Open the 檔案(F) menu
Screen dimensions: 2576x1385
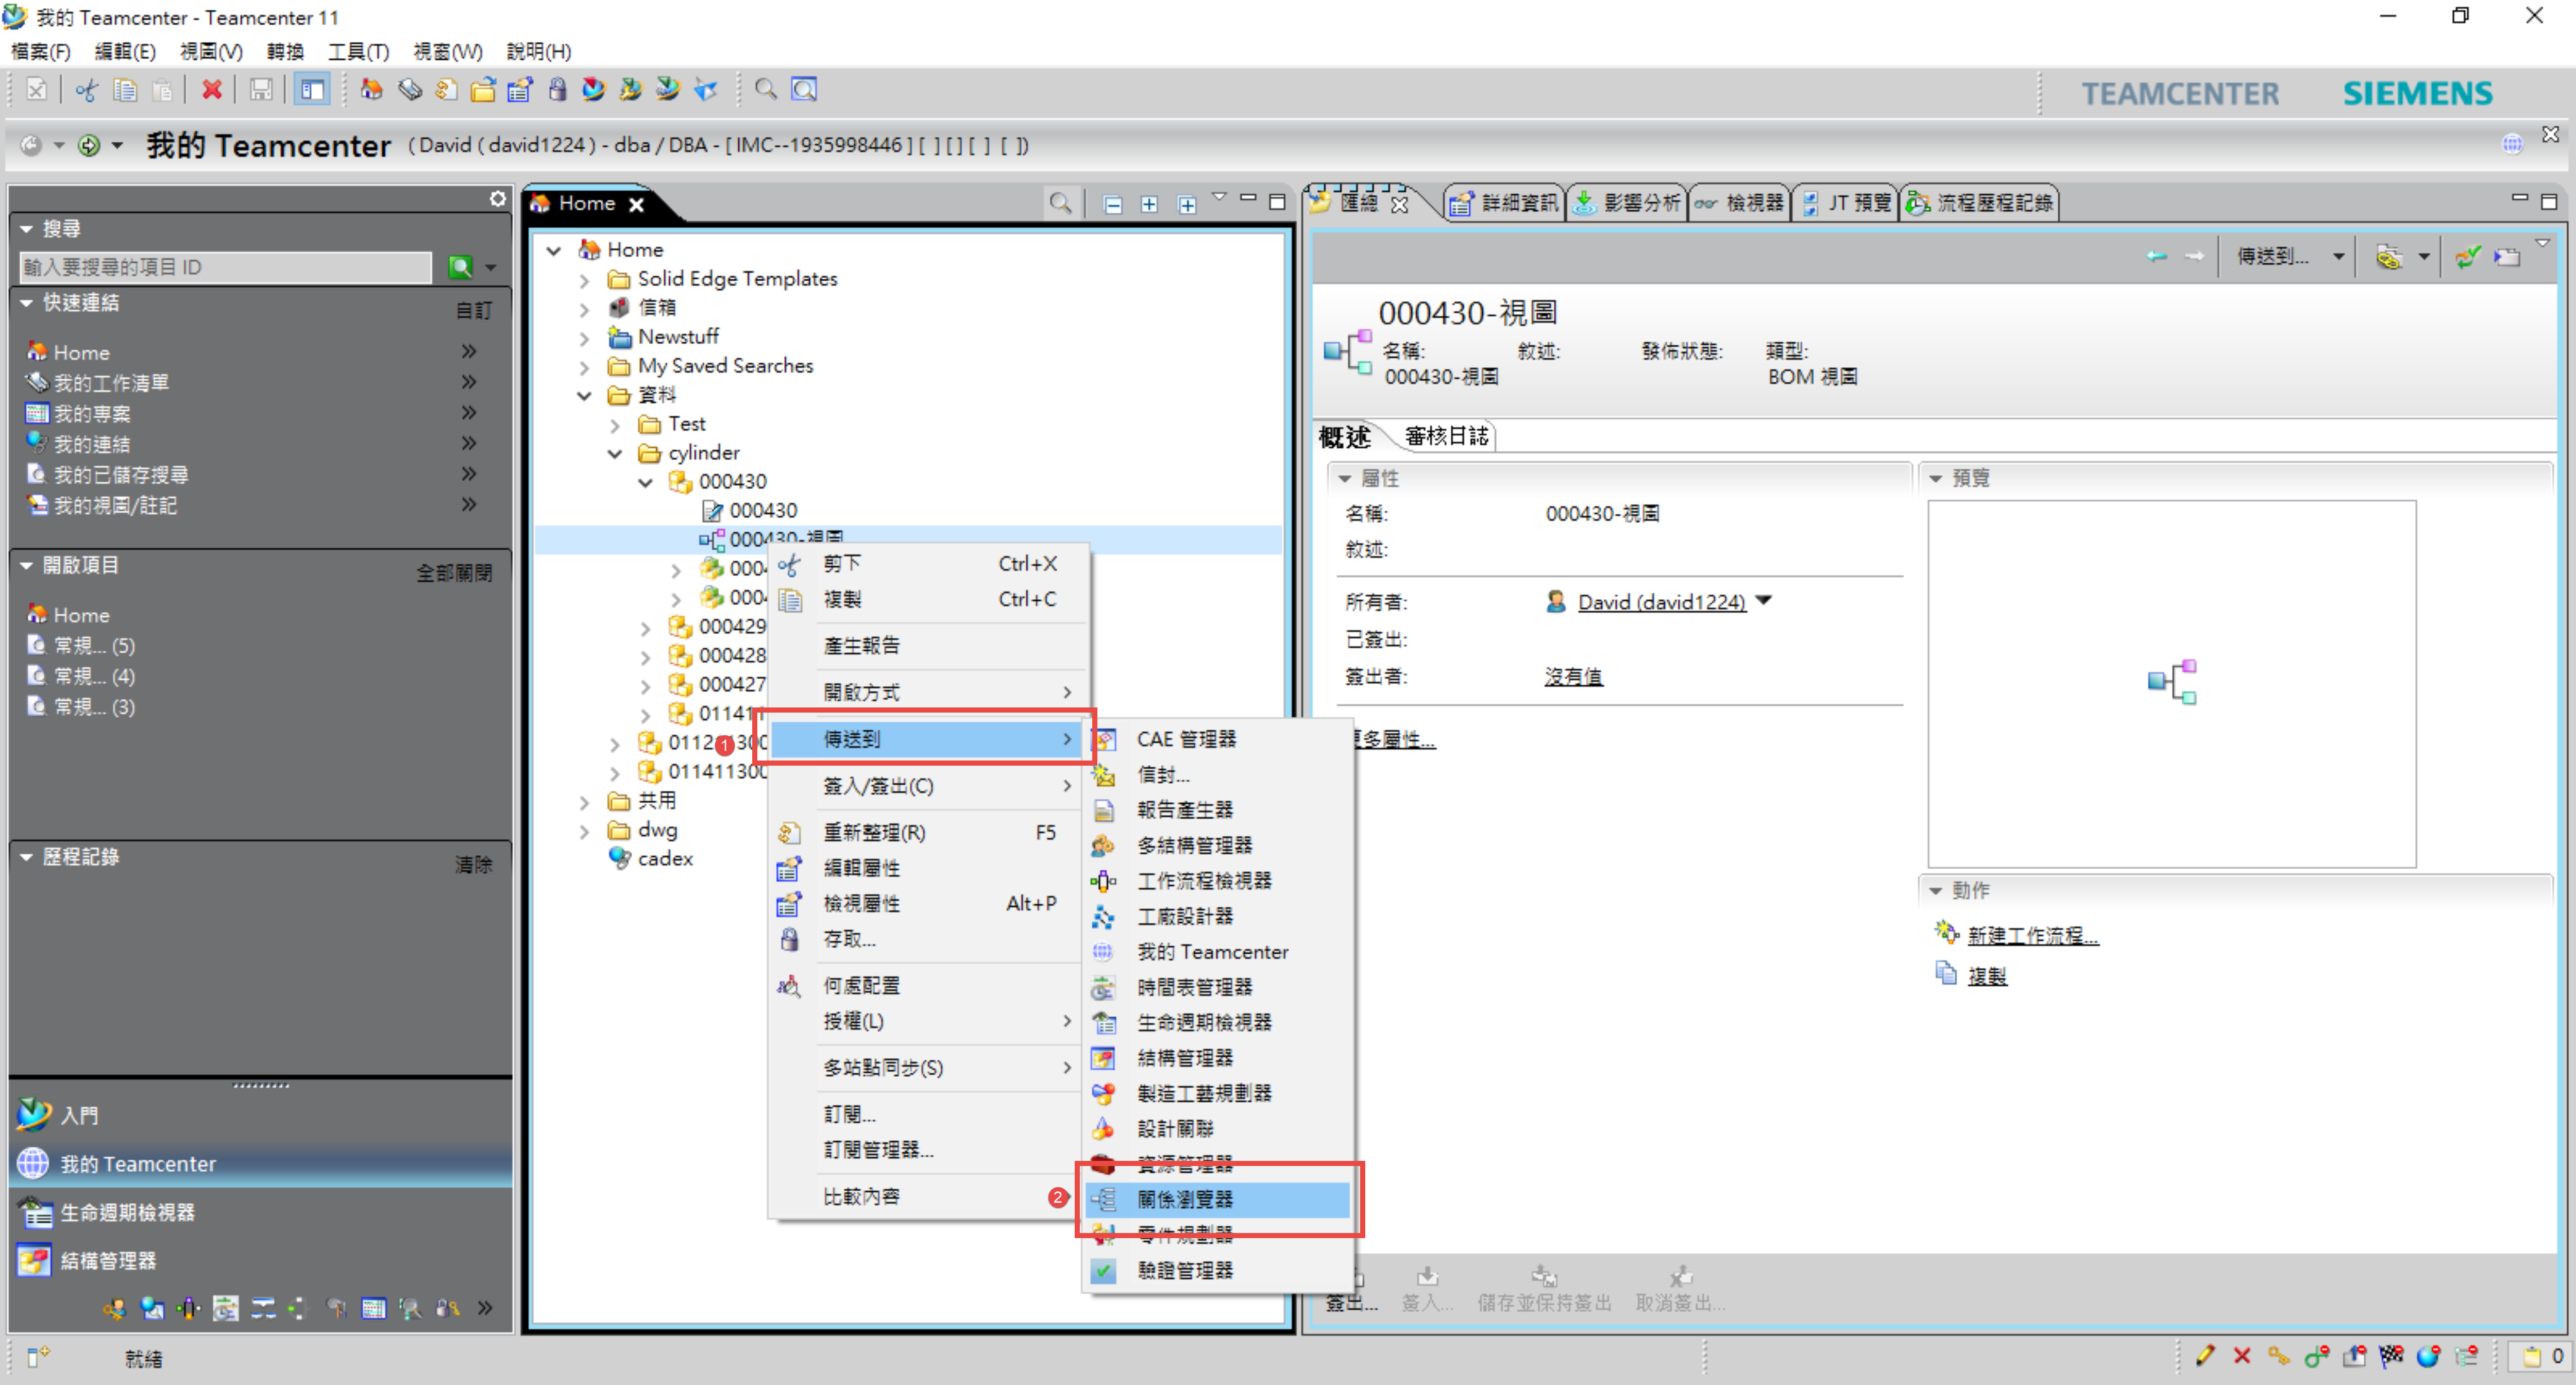tap(40, 51)
